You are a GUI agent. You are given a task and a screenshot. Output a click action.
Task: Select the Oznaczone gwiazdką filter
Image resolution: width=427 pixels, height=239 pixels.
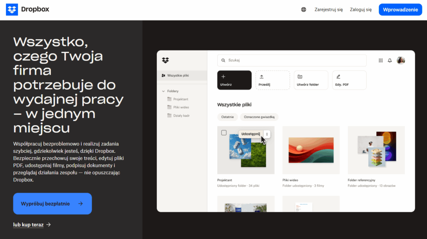[259, 117]
